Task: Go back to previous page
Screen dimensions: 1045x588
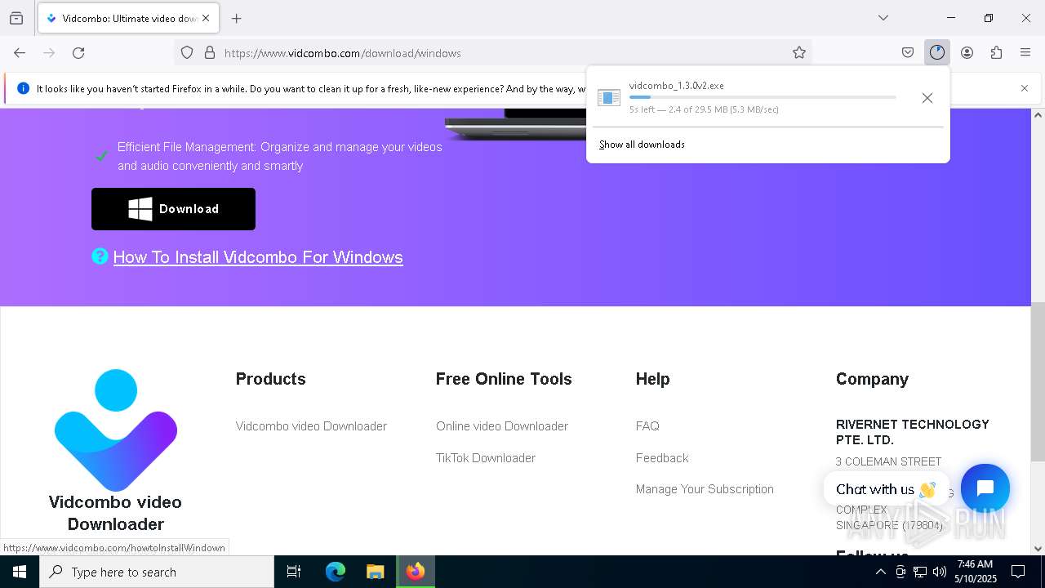Action: coord(20,53)
